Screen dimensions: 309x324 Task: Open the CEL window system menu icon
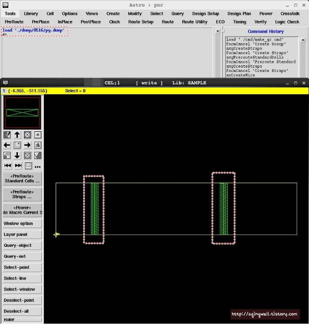point(5,83)
